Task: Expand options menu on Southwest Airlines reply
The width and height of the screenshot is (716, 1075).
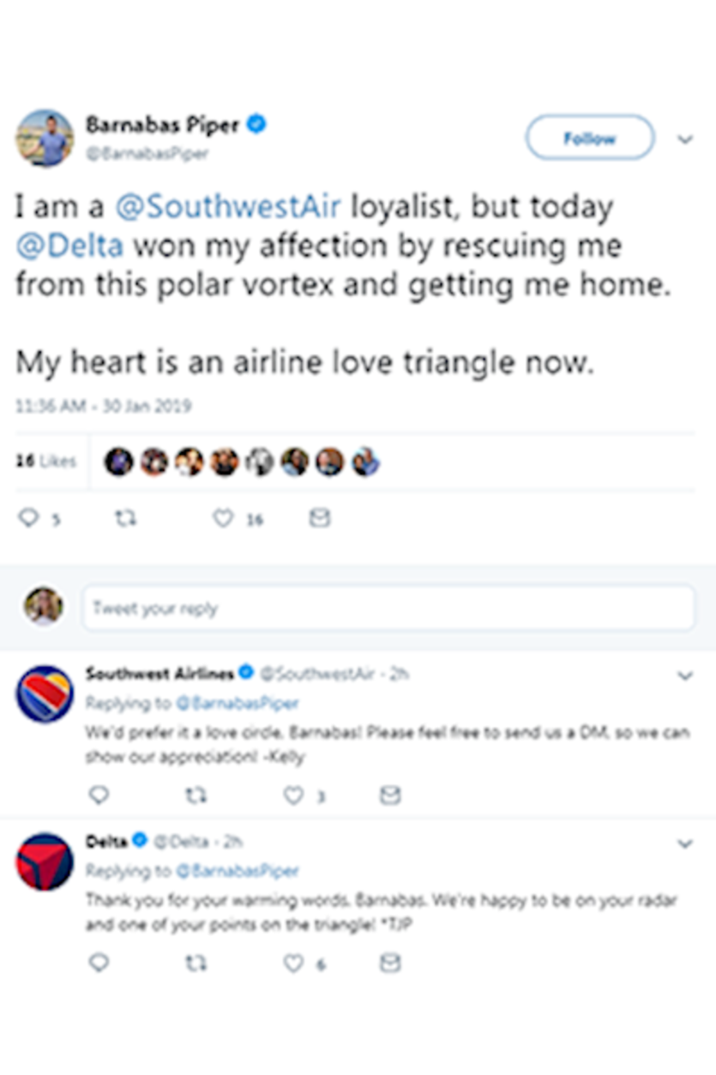Action: coord(685,676)
